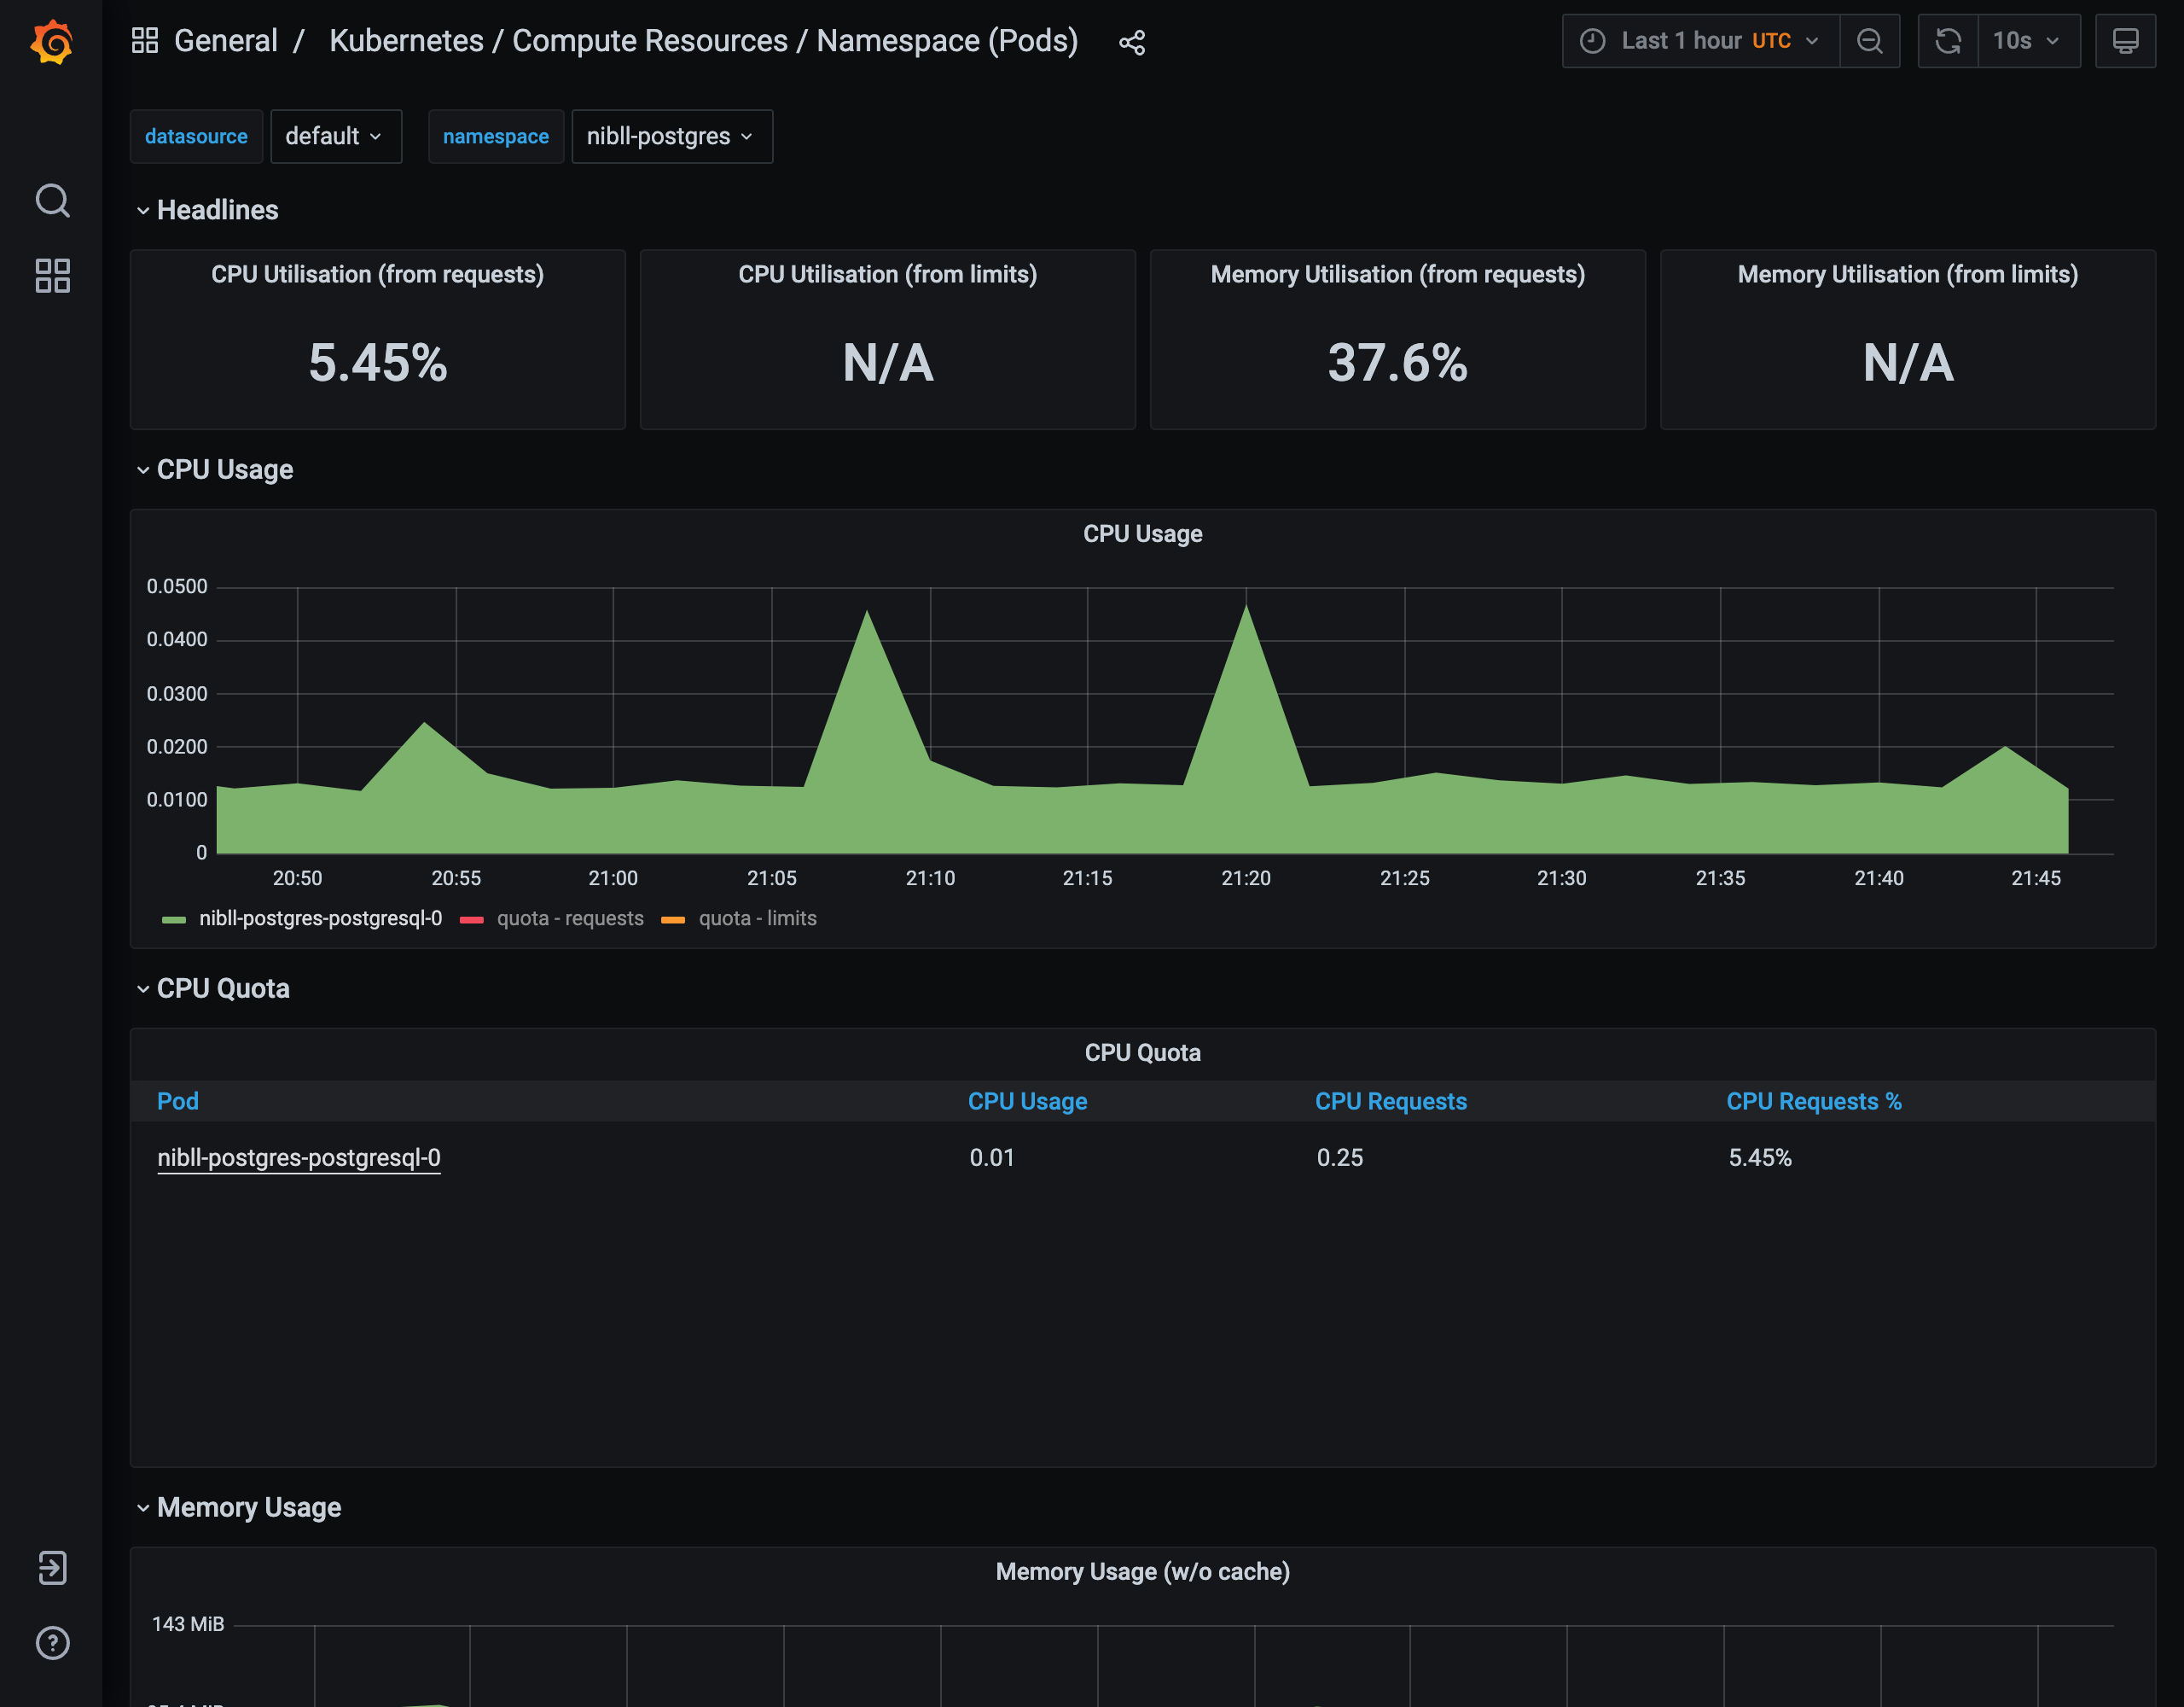Open the search dashboards icon
Image resolution: width=2184 pixels, height=1707 pixels.
[x=52, y=200]
